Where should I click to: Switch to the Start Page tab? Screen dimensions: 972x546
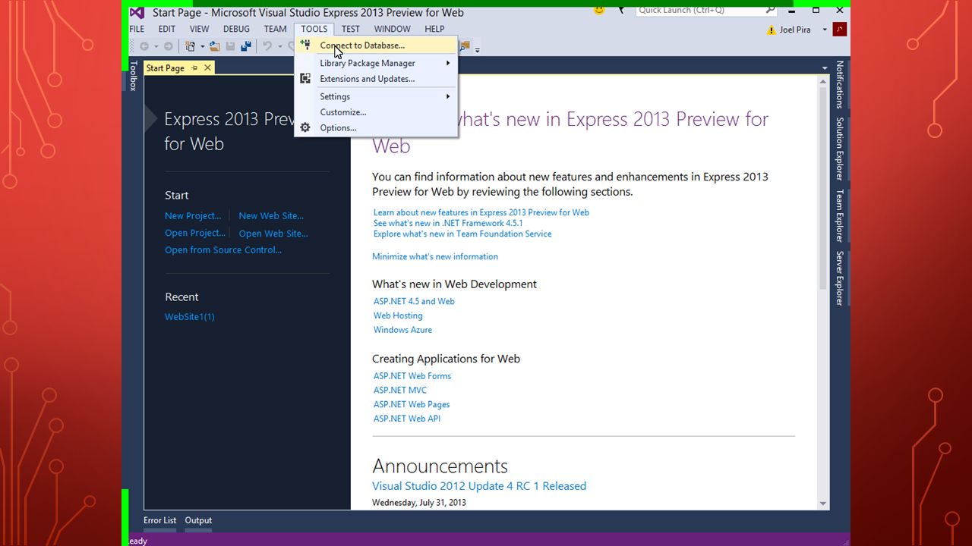[165, 67]
